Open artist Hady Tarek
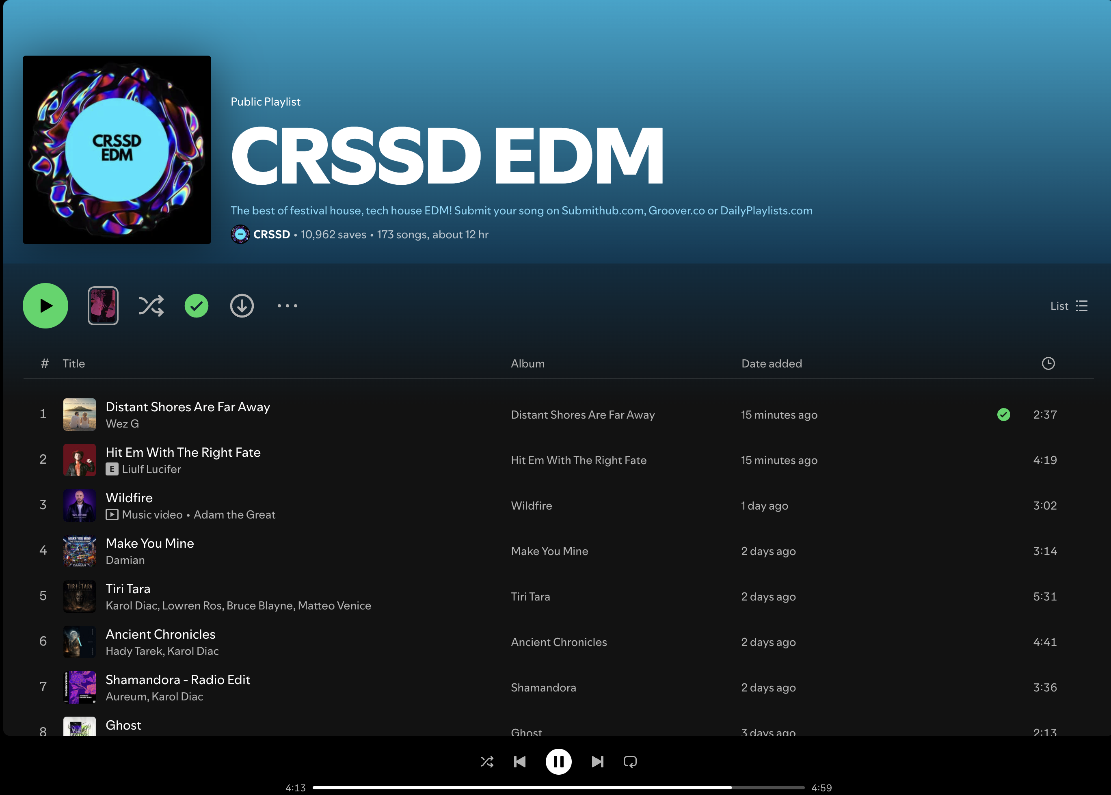This screenshot has width=1111, height=795. click(x=134, y=652)
